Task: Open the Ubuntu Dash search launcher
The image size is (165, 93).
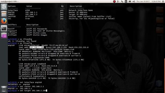Action: tap(4, 7)
